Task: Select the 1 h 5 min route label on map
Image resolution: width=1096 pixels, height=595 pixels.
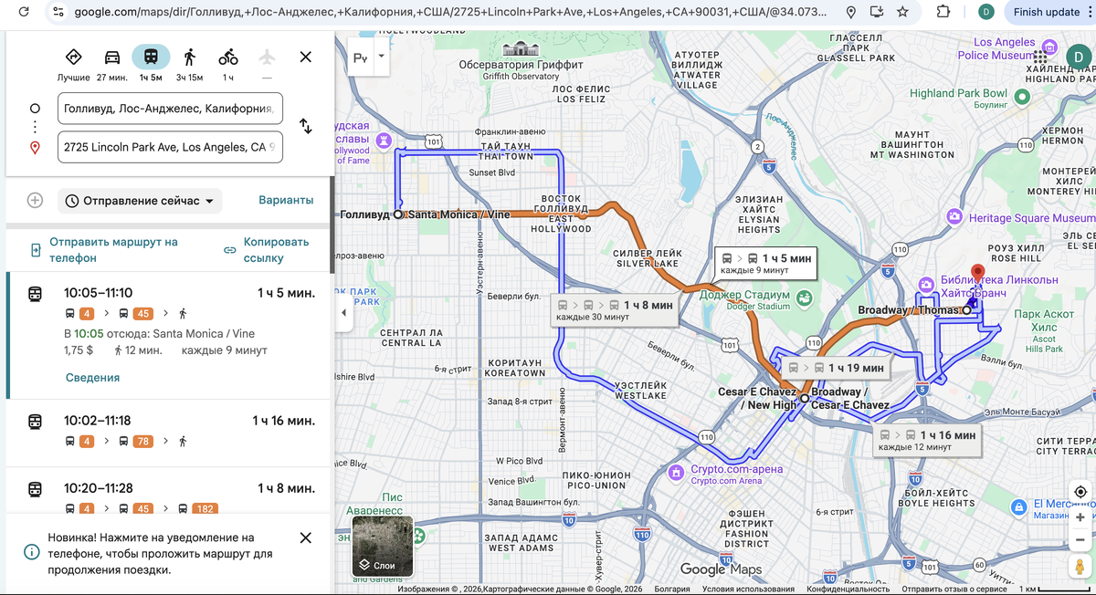Action: point(765,263)
